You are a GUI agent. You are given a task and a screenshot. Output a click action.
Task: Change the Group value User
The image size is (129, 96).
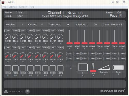click(x=20, y=16)
